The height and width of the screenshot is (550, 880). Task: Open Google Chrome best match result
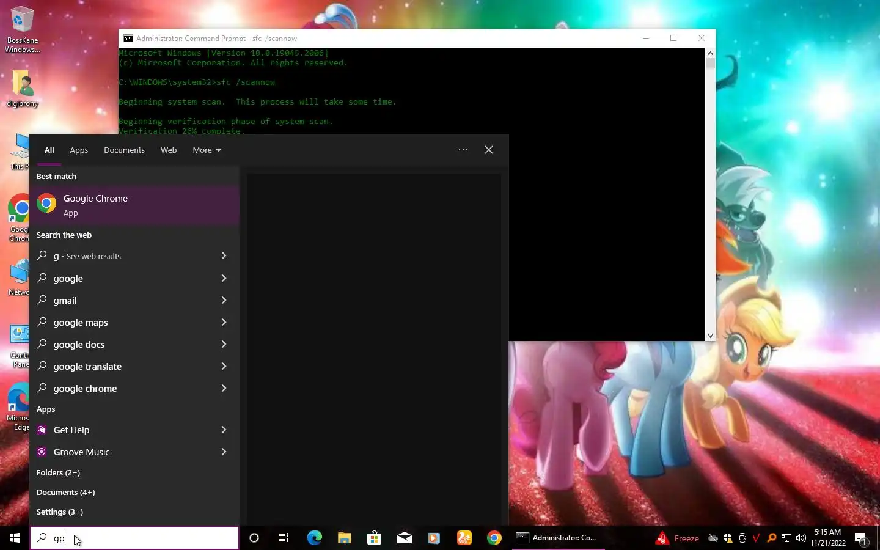click(x=134, y=205)
